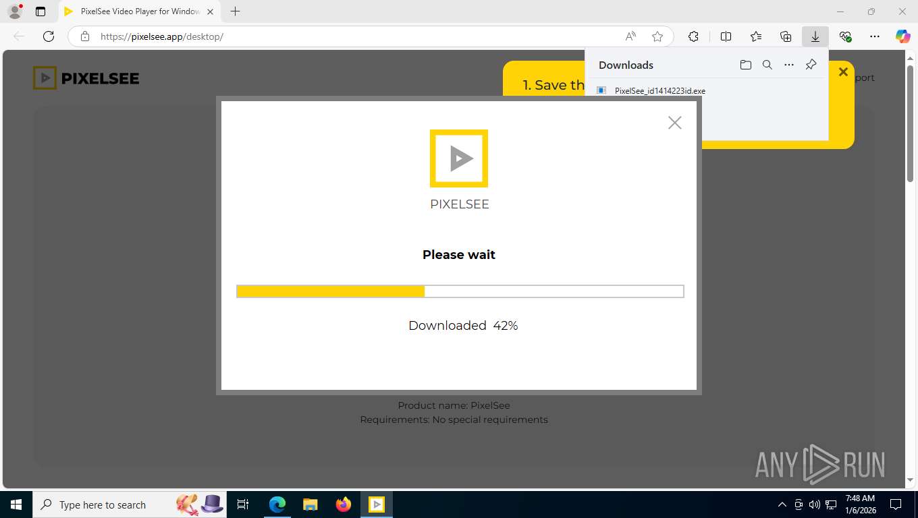This screenshot has height=518, width=918.
Task: Open PixelSee app on taskbar
Action: coord(377,505)
